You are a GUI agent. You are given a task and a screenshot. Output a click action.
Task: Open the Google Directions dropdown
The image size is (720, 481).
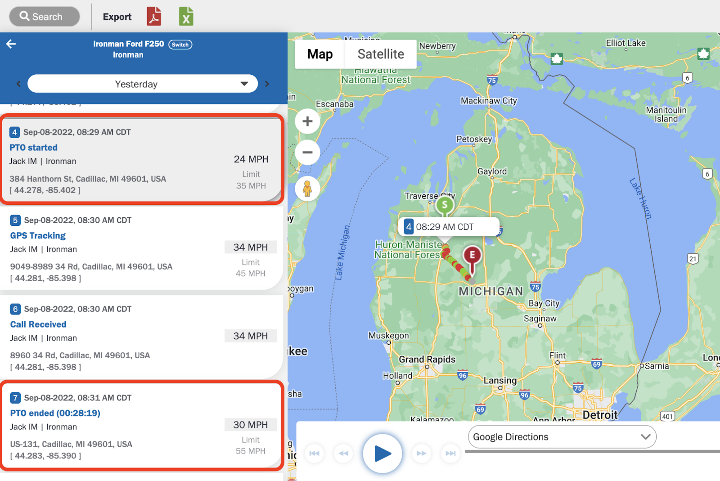pos(562,437)
